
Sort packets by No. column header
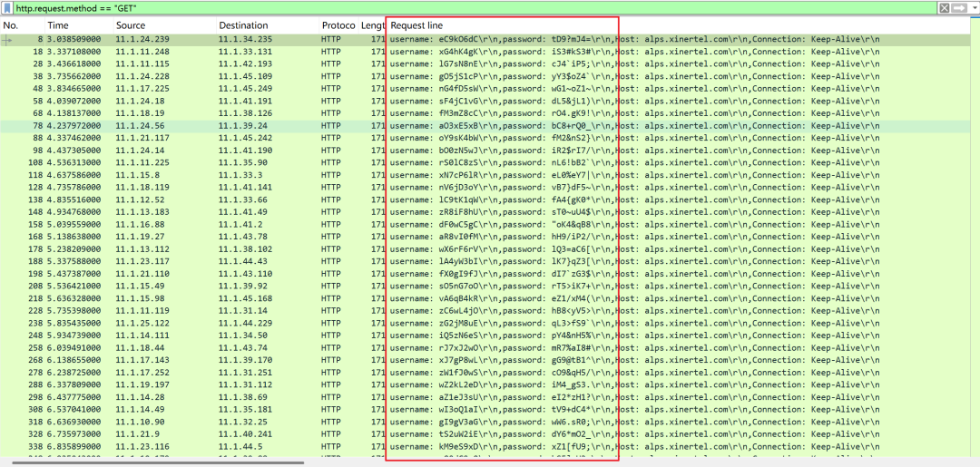pos(11,25)
